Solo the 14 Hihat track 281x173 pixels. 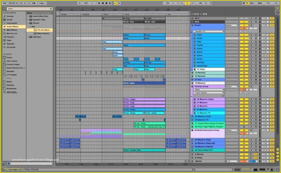[251, 69]
